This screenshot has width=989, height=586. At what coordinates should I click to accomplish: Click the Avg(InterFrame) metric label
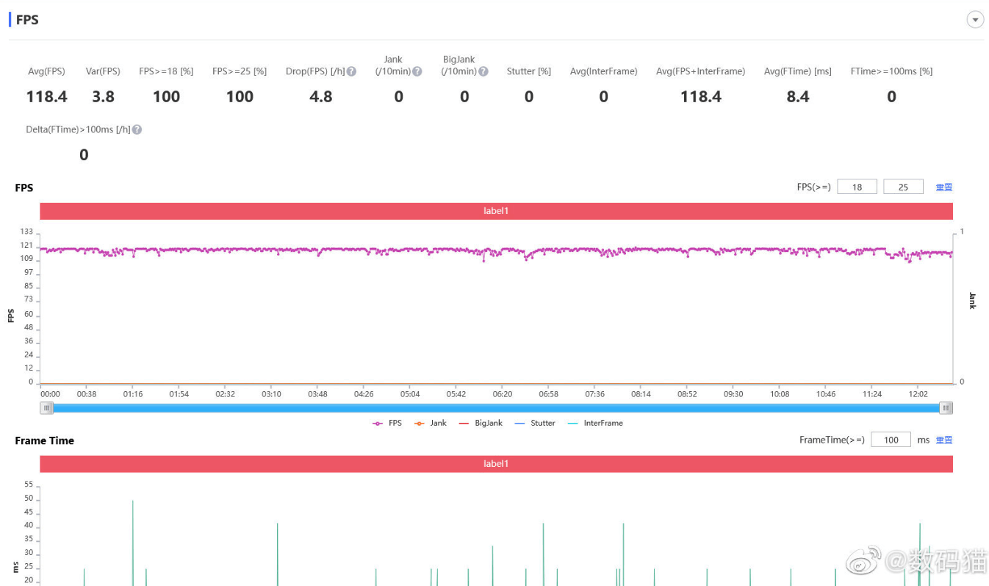point(603,71)
